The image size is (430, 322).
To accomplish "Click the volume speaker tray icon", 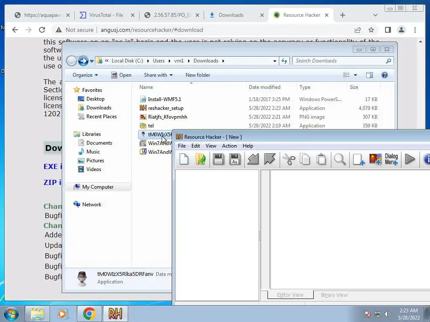I will (387, 314).
